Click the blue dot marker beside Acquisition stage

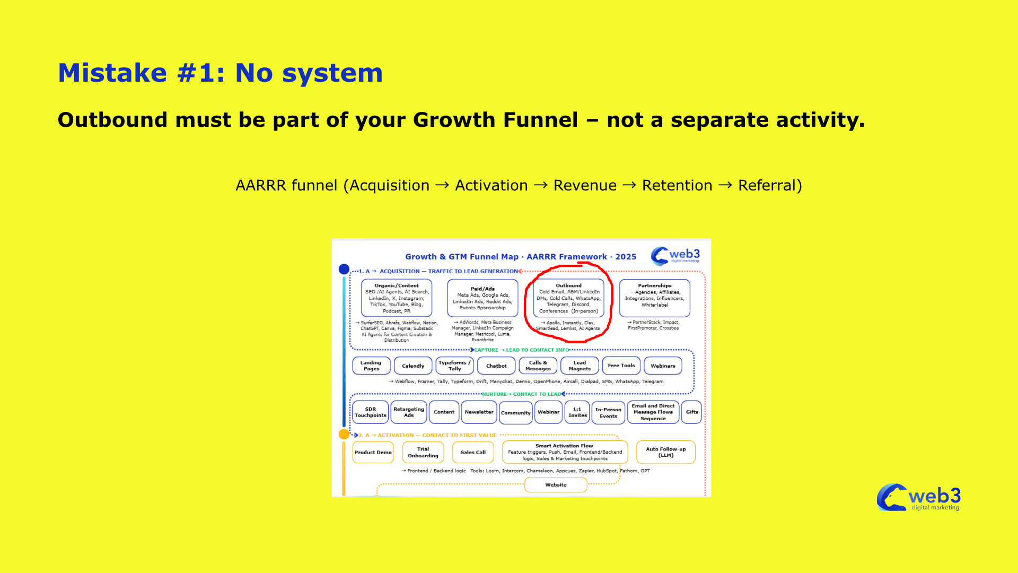coord(344,269)
